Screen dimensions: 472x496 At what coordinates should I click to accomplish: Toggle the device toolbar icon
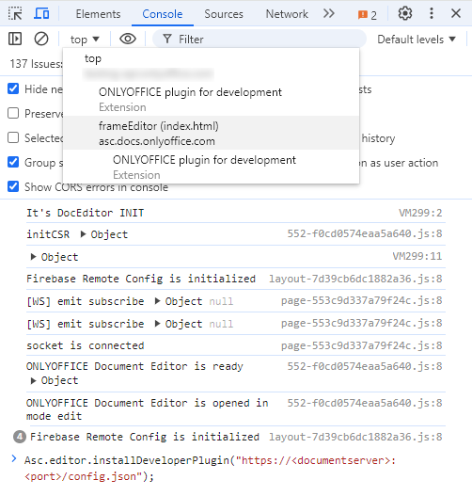click(41, 13)
